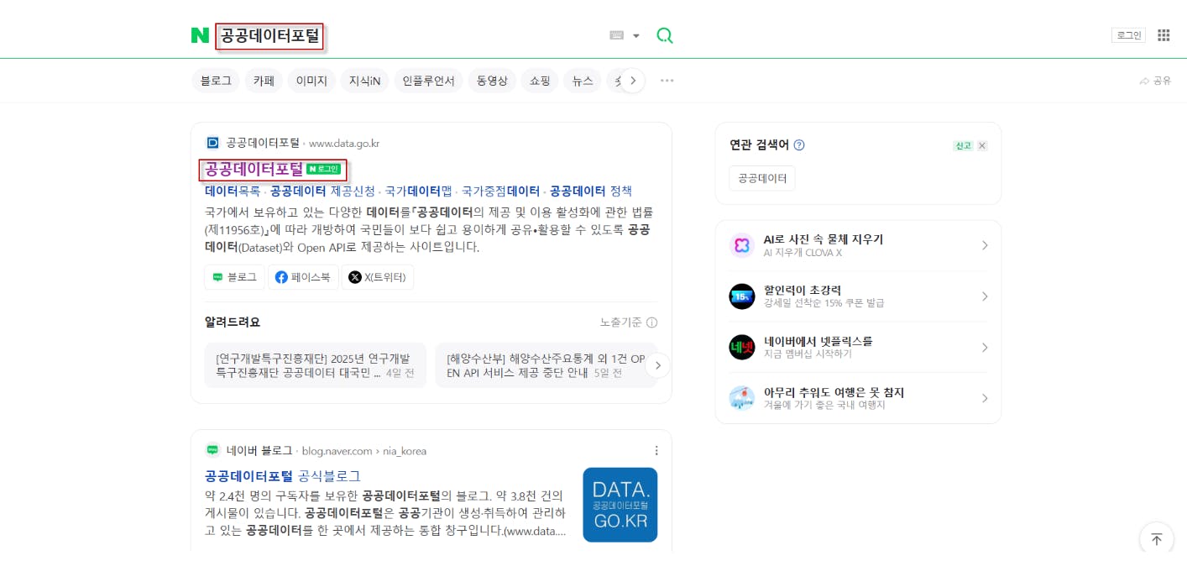
Task: Click the 알려드려요 section heading
Action: point(233,322)
